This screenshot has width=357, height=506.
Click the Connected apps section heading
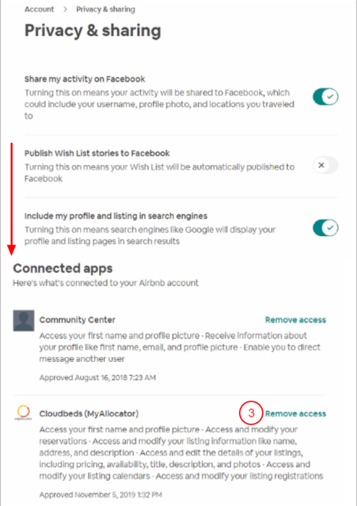point(63,268)
